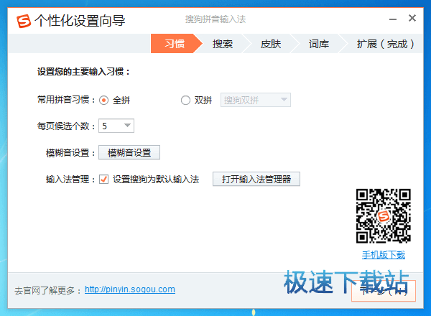The height and width of the screenshot is (316, 431).
Task: Click the 输入法管理 label
Action: 70,180
